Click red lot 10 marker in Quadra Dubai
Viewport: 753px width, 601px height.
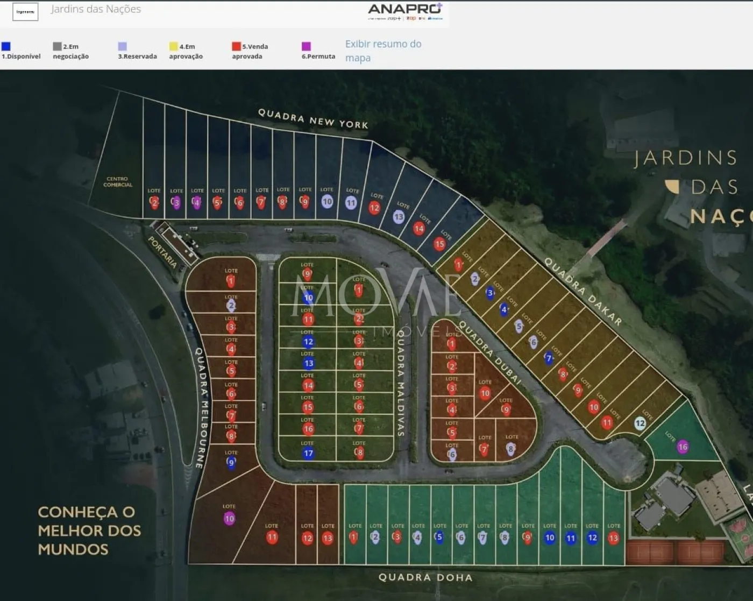pyautogui.click(x=485, y=393)
